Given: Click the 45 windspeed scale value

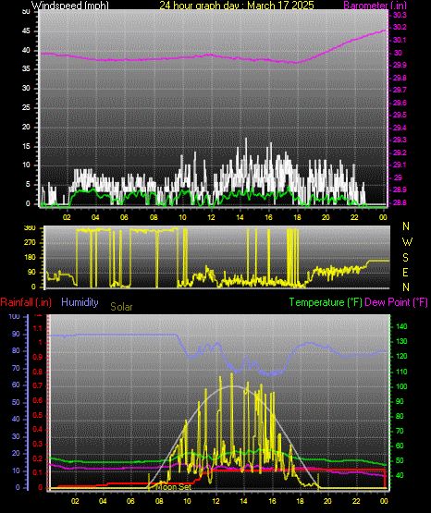Looking at the screenshot, I should 26,31.
